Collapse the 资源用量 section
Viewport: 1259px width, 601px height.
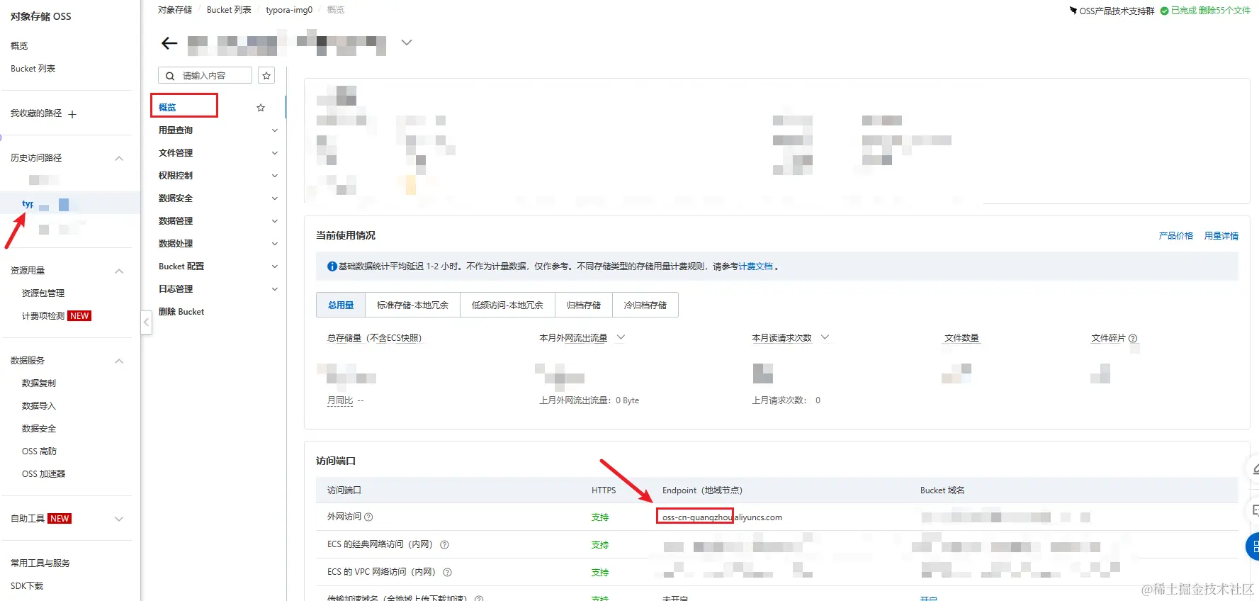pos(119,271)
